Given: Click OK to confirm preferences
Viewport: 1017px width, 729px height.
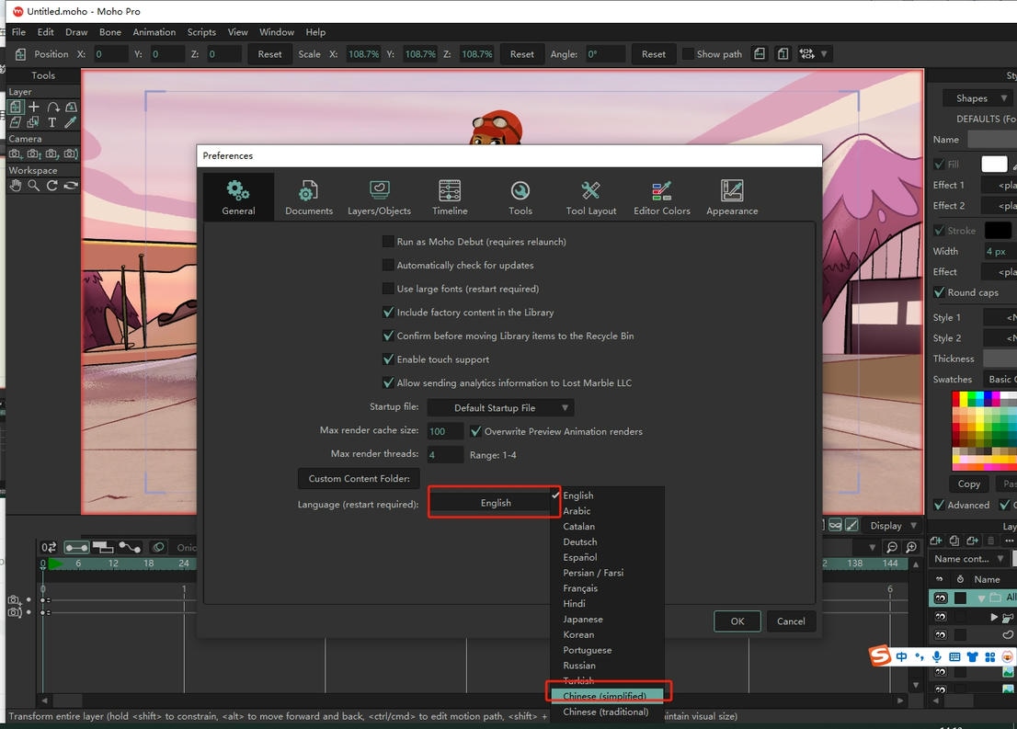Looking at the screenshot, I should point(737,621).
